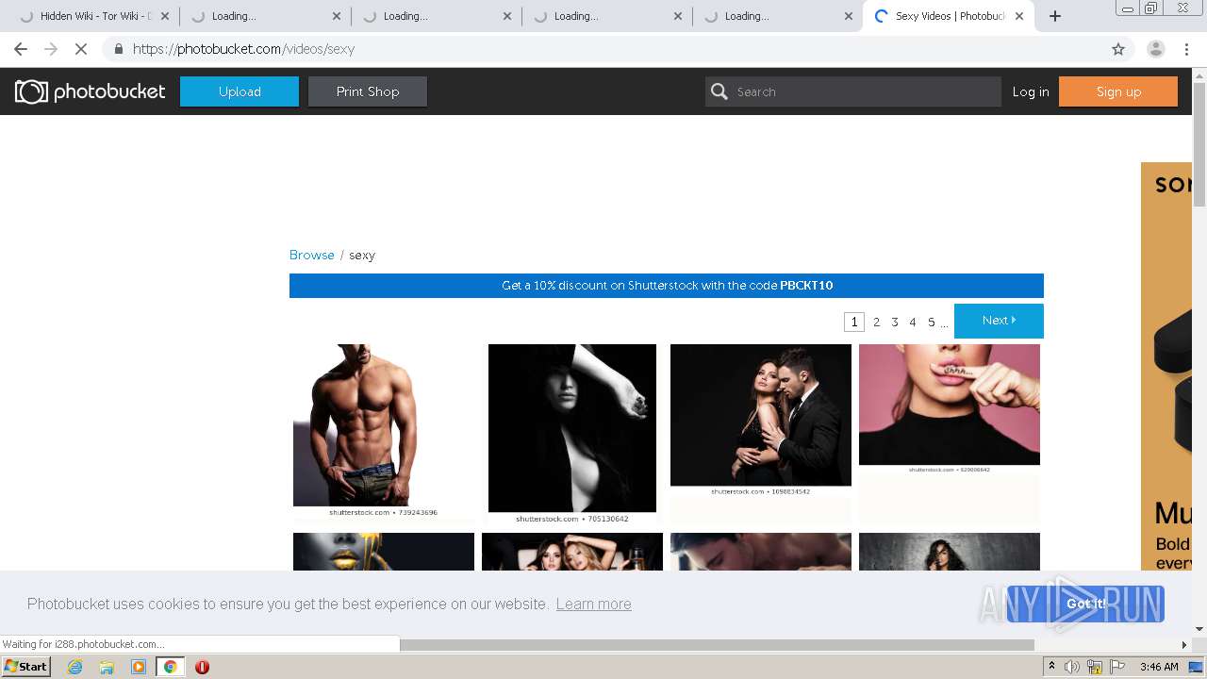Go to page 5
Screen dimensions: 1207x679
click(932, 322)
